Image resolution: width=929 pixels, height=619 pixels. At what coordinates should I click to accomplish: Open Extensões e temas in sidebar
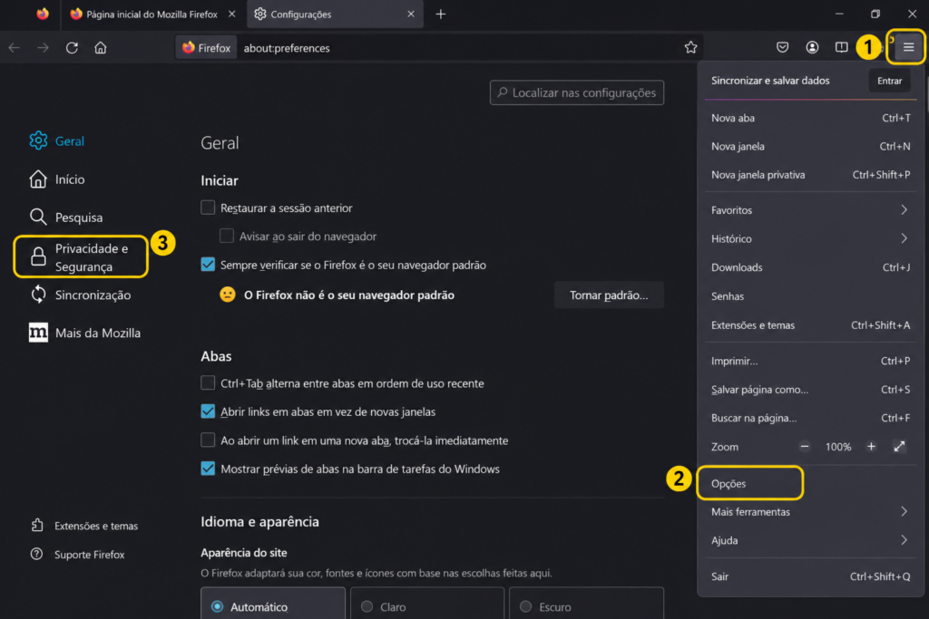point(84,526)
